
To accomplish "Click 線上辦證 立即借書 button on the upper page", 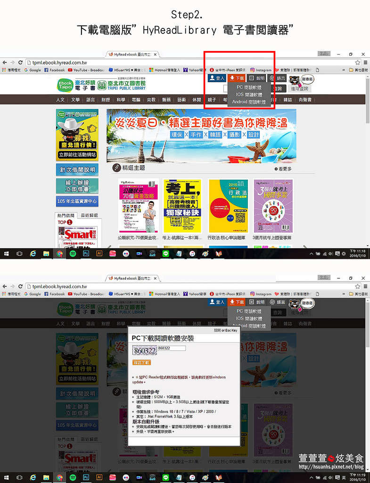I will click(77, 185).
